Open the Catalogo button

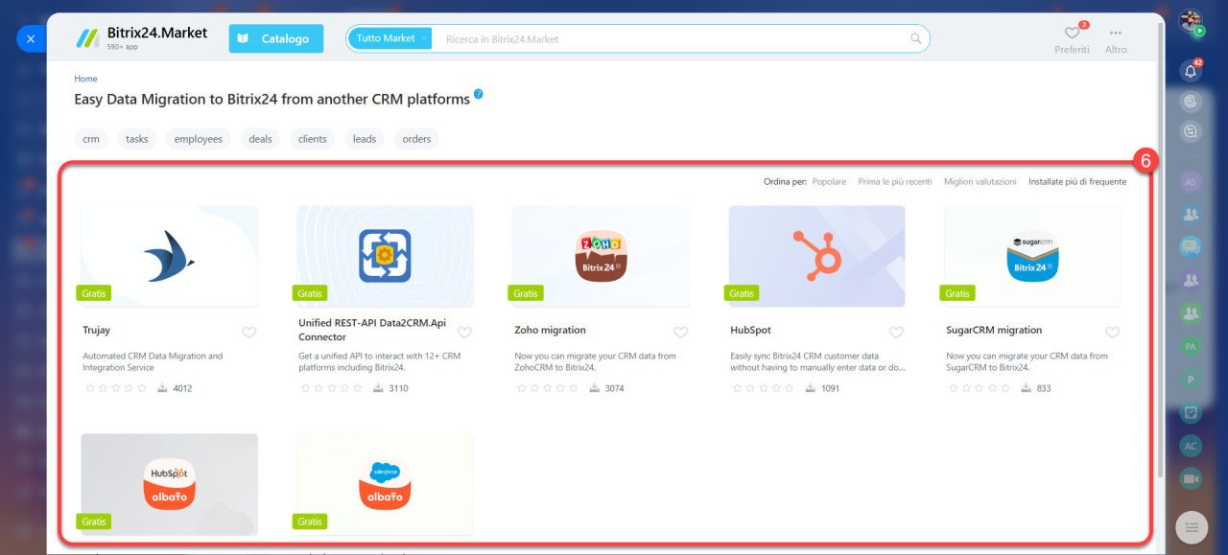click(x=276, y=38)
